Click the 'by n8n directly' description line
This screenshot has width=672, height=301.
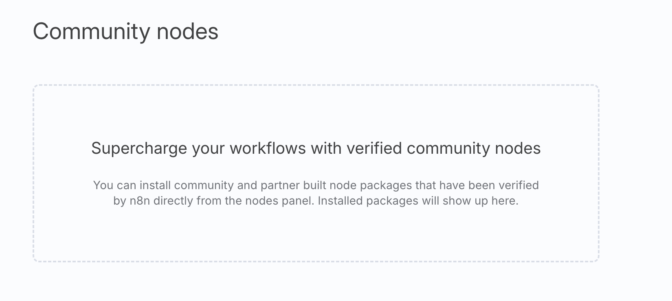pos(316,201)
